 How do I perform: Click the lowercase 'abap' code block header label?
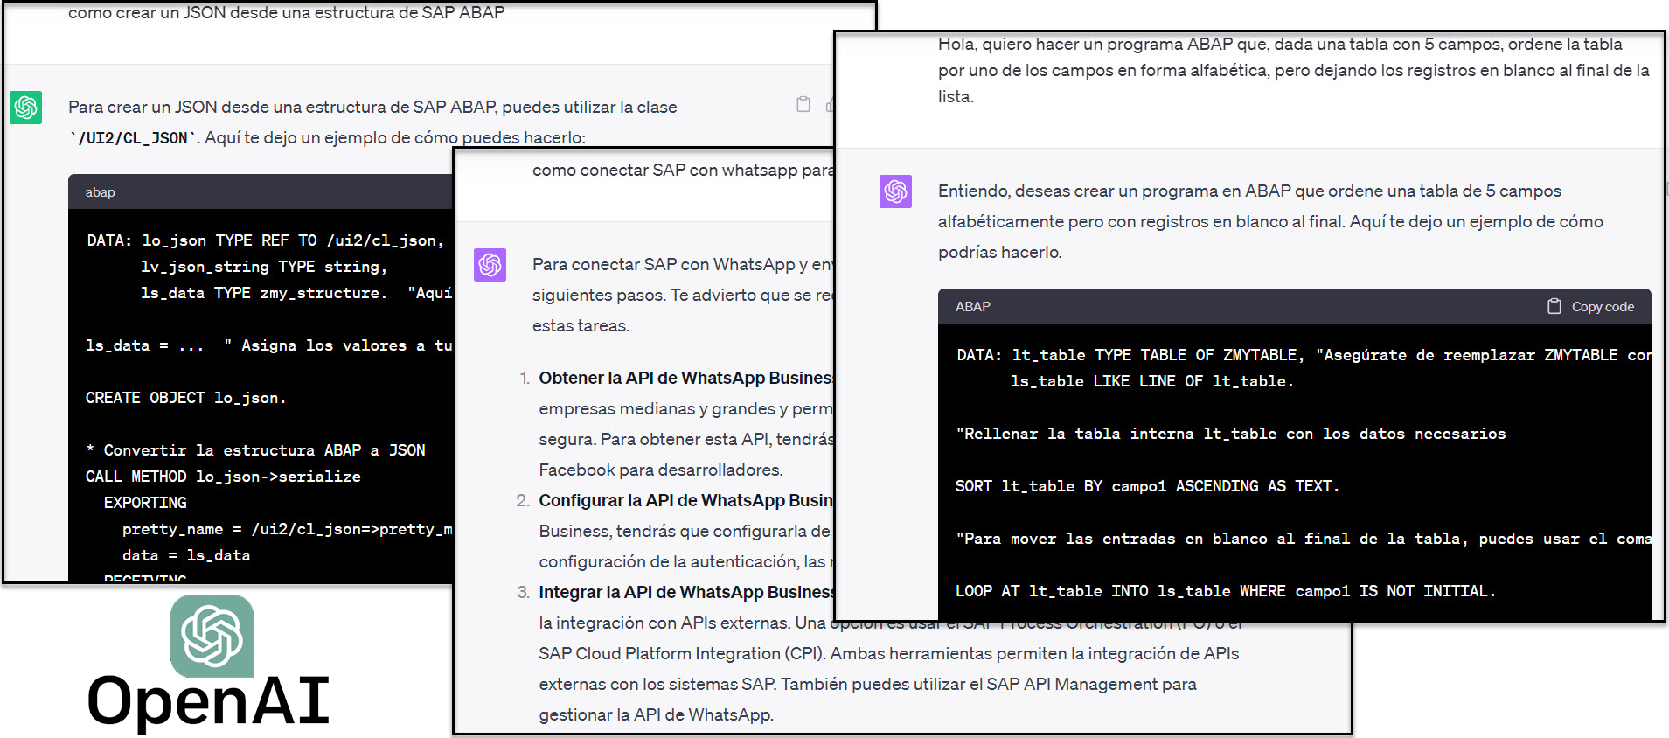pos(100,192)
